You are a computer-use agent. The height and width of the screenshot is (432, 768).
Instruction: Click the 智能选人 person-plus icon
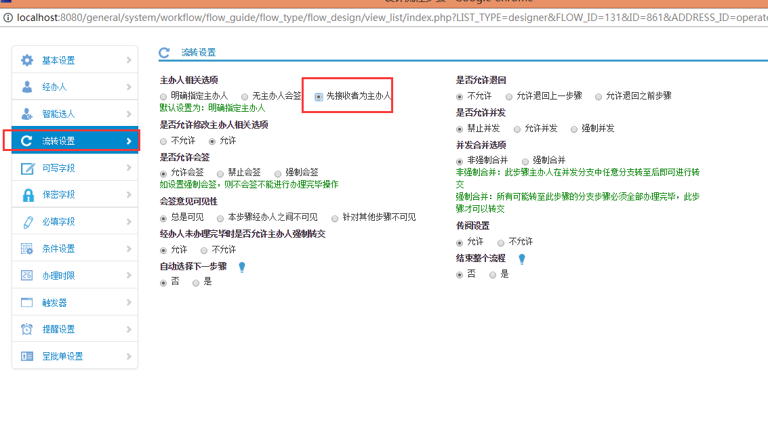pos(27,114)
